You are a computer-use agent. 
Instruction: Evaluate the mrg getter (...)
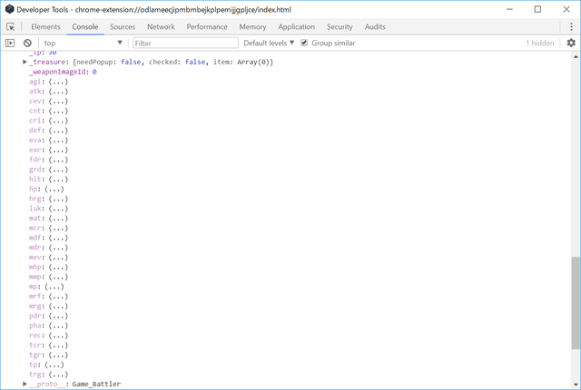[x=58, y=306]
